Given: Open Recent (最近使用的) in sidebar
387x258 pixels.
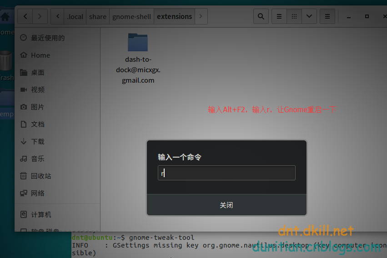Looking at the screenshot, I should (x=57, y=38).
